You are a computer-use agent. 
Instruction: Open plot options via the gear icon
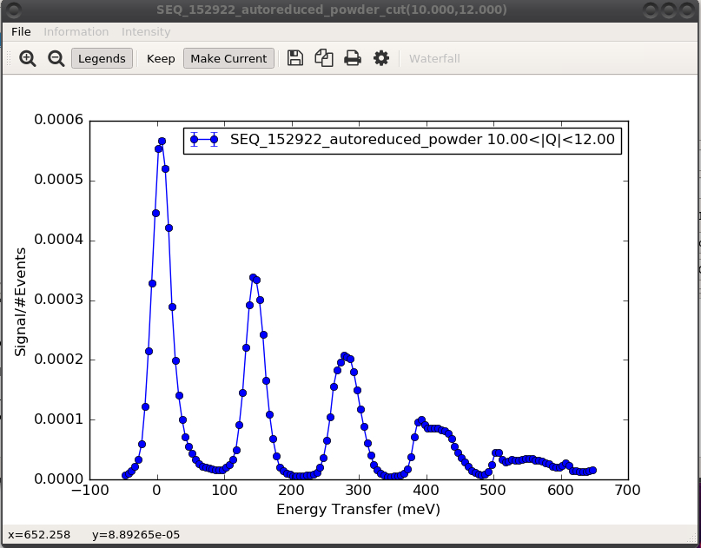[380, 58]
